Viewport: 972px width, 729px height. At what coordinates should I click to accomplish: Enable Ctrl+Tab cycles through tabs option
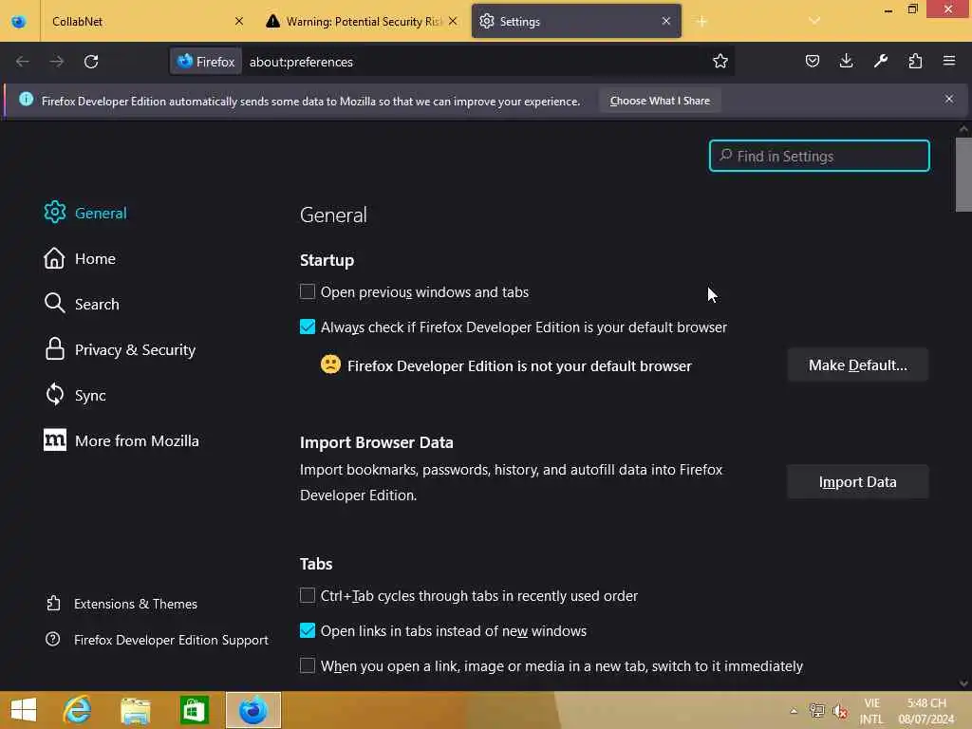tap(308, 595)
